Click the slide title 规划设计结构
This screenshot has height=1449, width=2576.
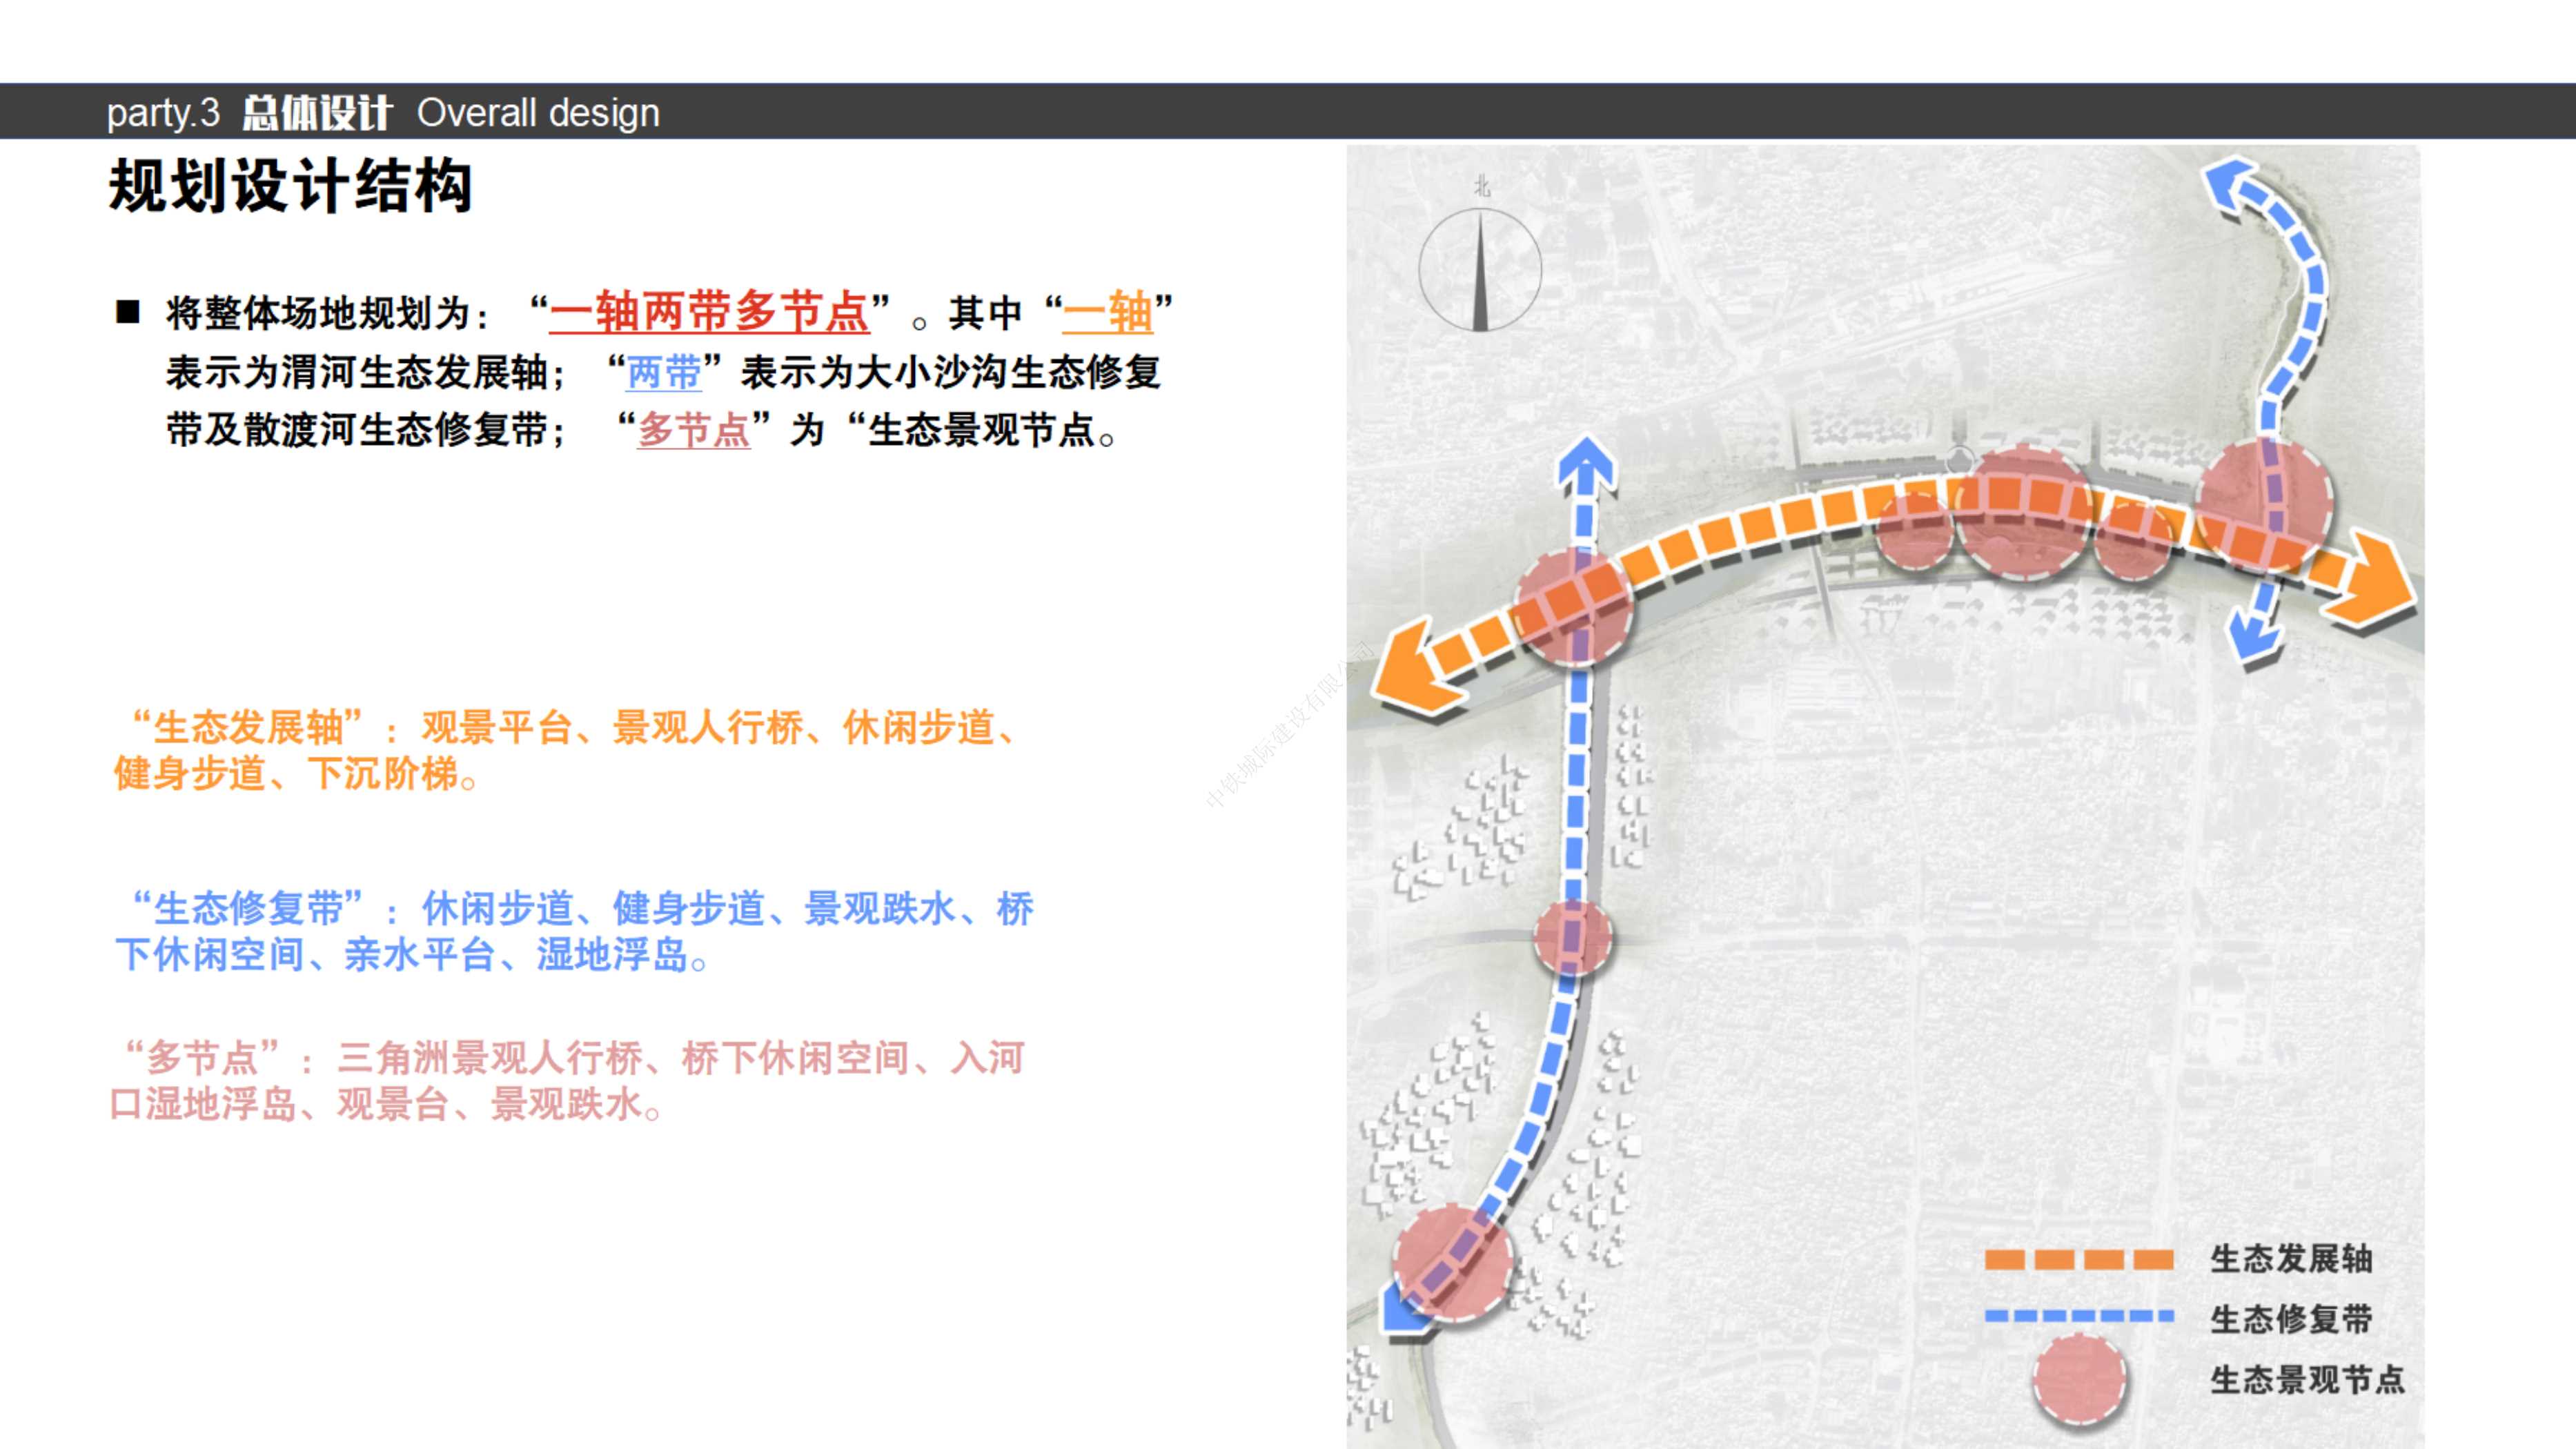[x=290, y=186]
